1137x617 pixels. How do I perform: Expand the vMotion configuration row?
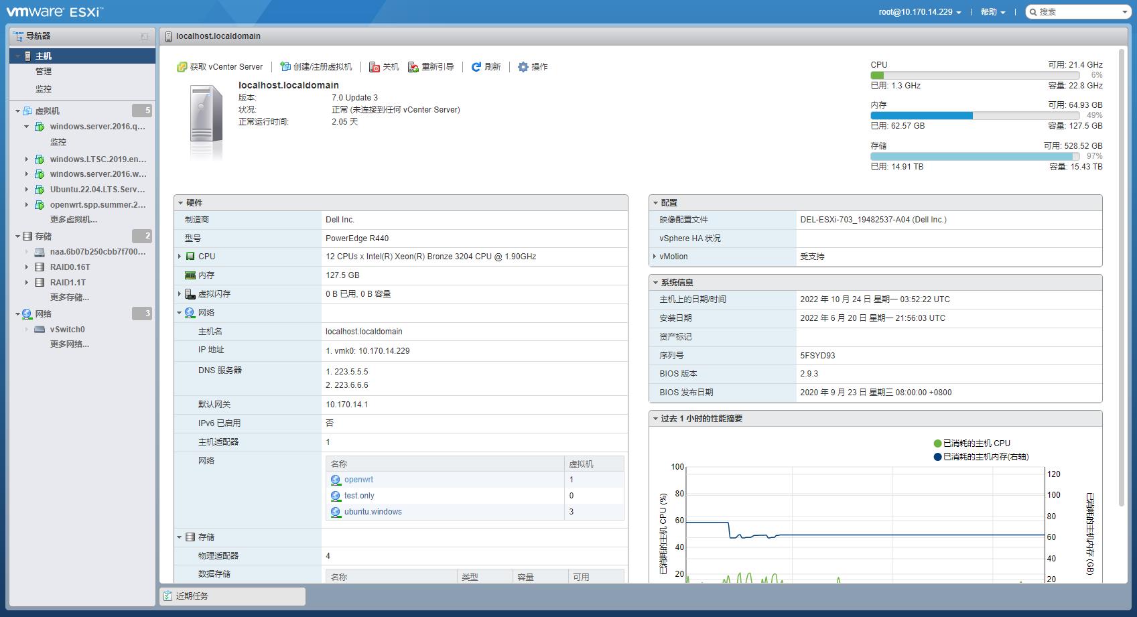click(x=655, y=257)
